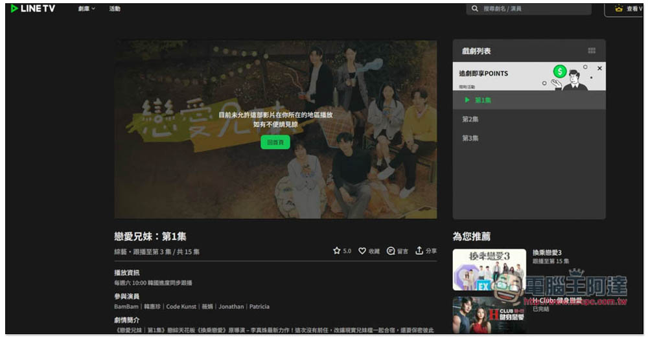
Task: Click the 每週六 10:00 韓國進度同步跟播 text
Action: click(x=154, y=283)
